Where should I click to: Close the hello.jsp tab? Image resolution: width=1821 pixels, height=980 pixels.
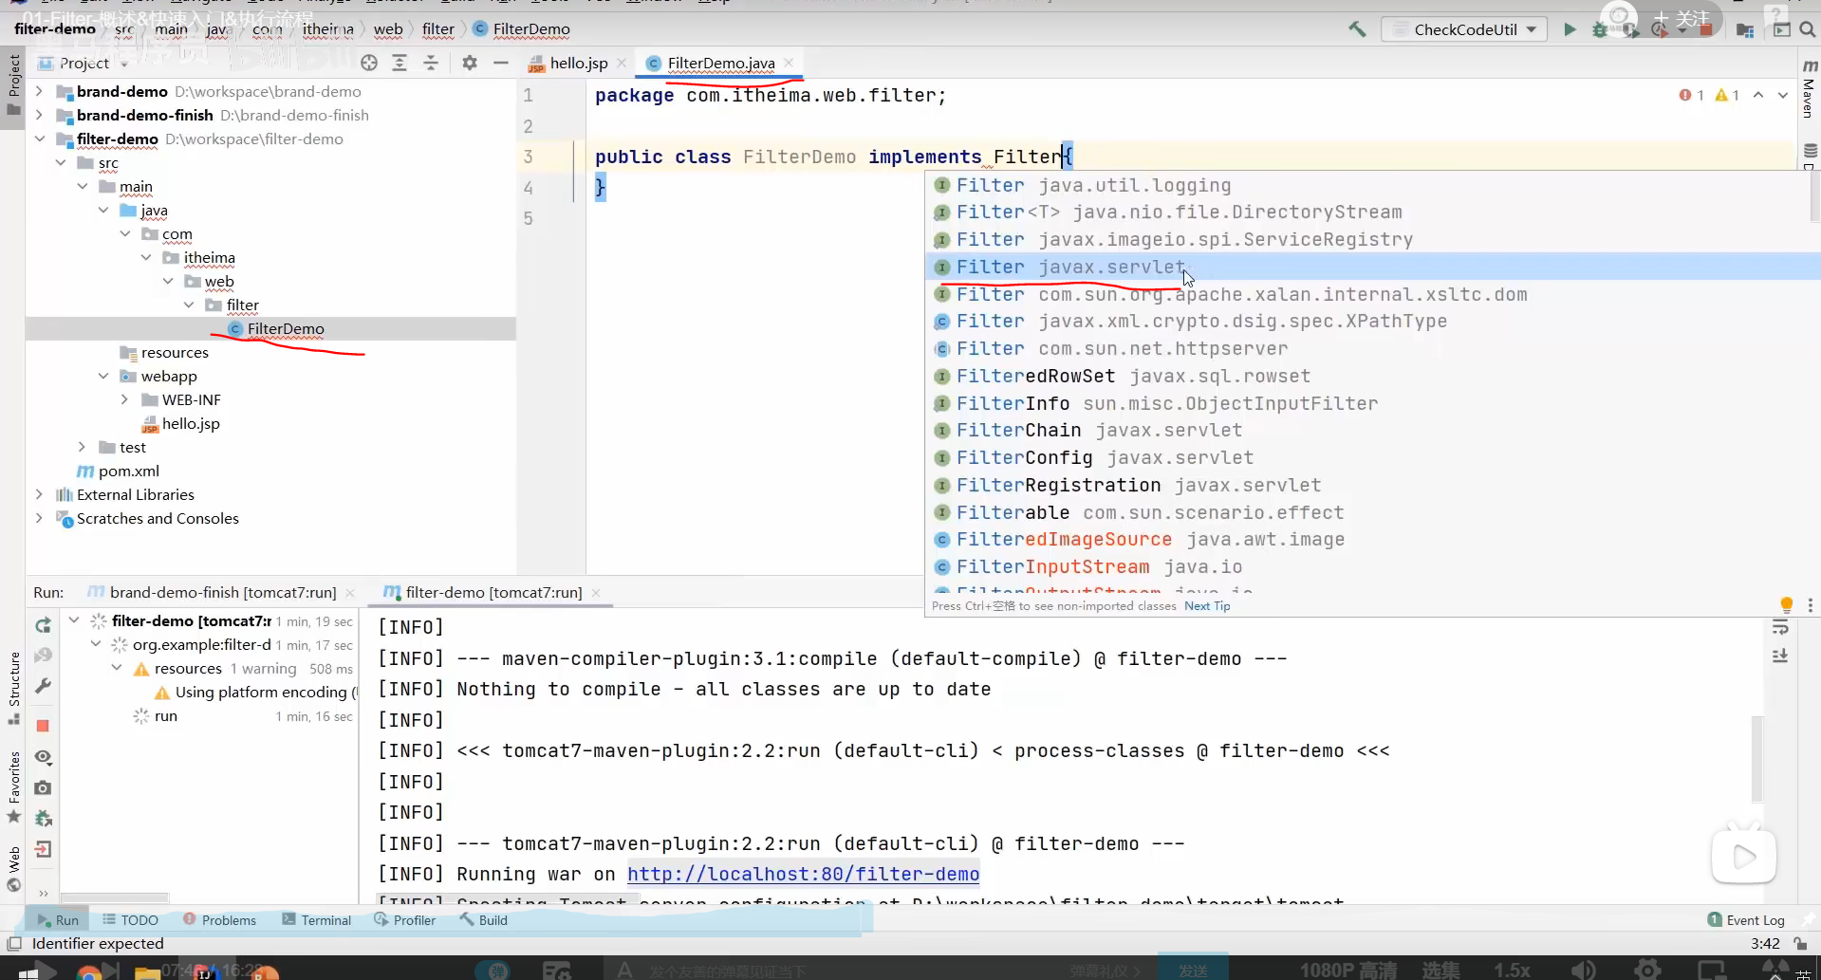[x=622, y=63]
